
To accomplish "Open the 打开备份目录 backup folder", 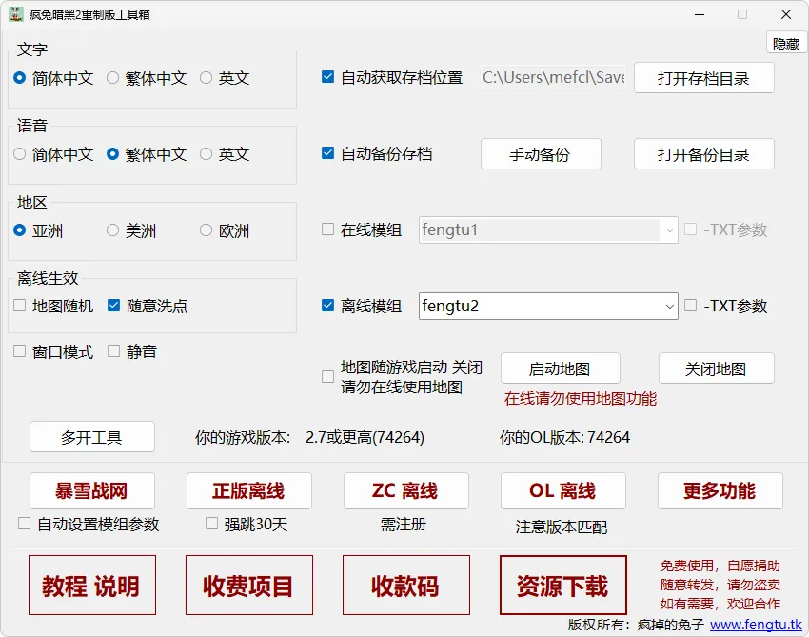I will coord(703,153).
